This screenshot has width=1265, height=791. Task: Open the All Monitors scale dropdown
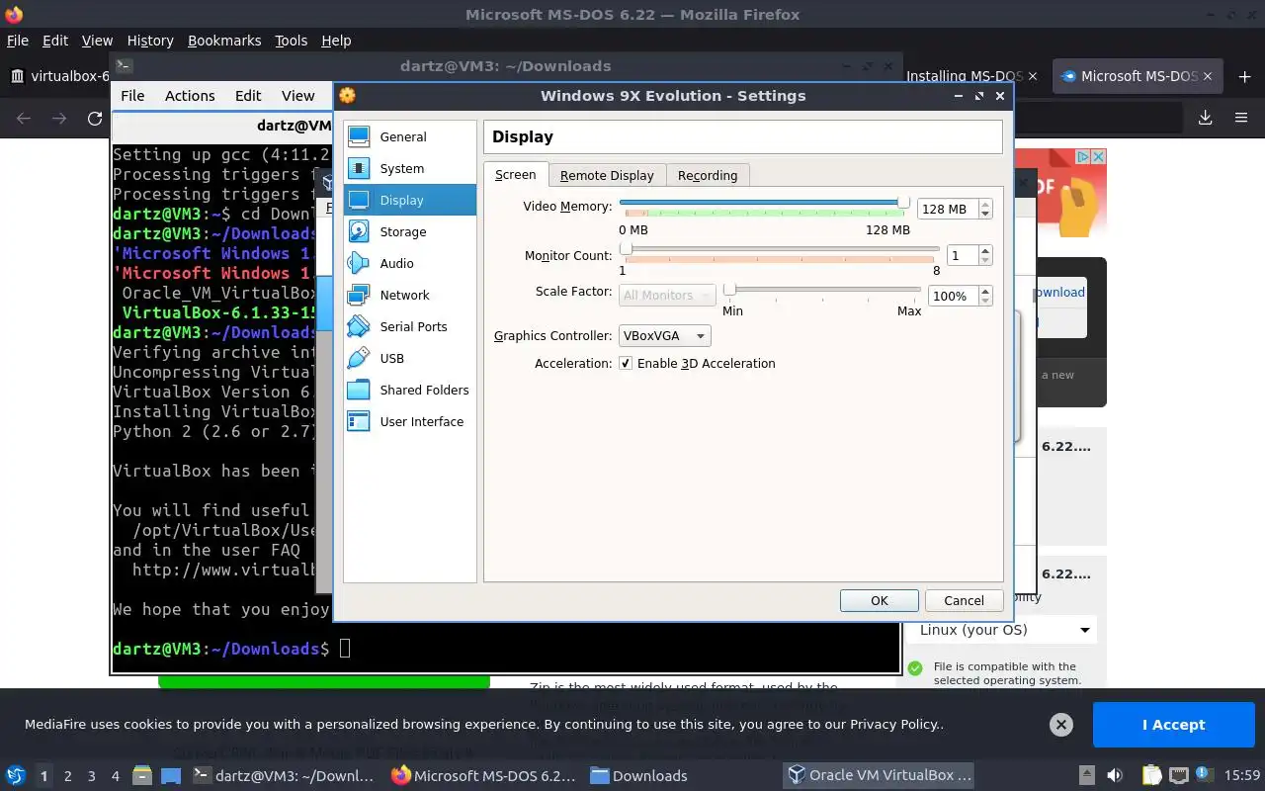click(667, 295)
